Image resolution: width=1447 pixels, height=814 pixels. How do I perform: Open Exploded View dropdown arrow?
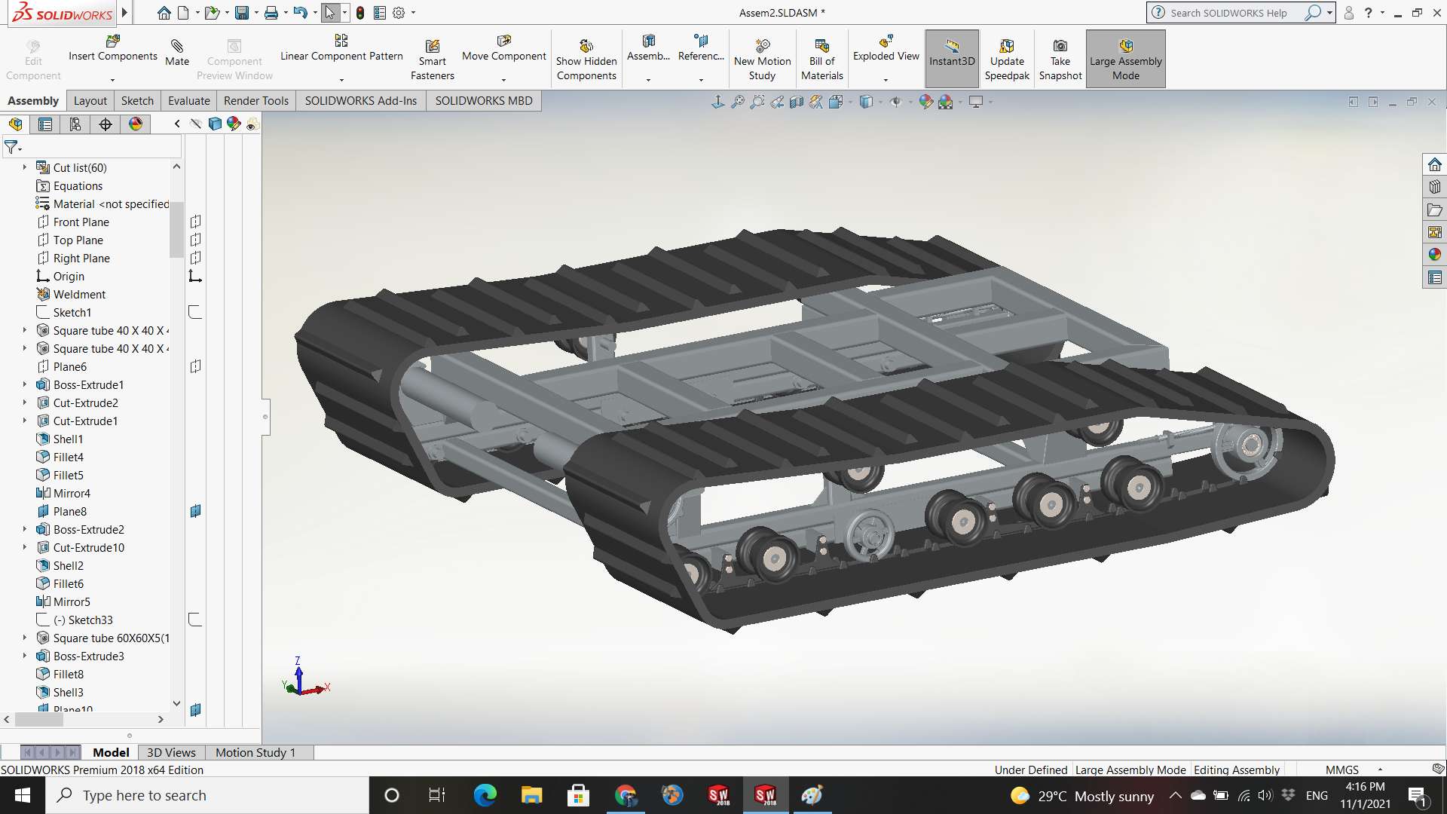pos(886,80)
